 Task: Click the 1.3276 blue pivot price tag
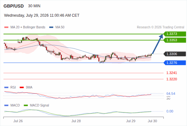coord(175,63)
